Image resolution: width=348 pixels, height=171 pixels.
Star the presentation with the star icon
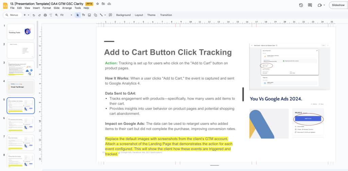[98, 4]
